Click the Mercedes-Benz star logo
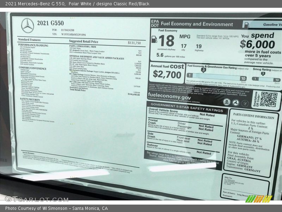 pos(27,25)
